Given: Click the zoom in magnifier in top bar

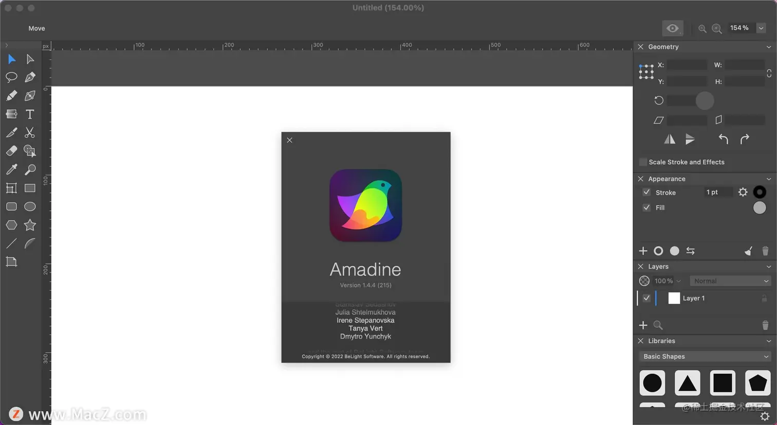Looking at the screenshot, I should point(717,29).
